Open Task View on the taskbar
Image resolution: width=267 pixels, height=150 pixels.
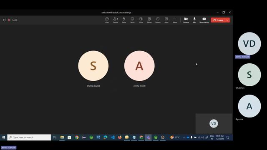(x=55, y=137)
